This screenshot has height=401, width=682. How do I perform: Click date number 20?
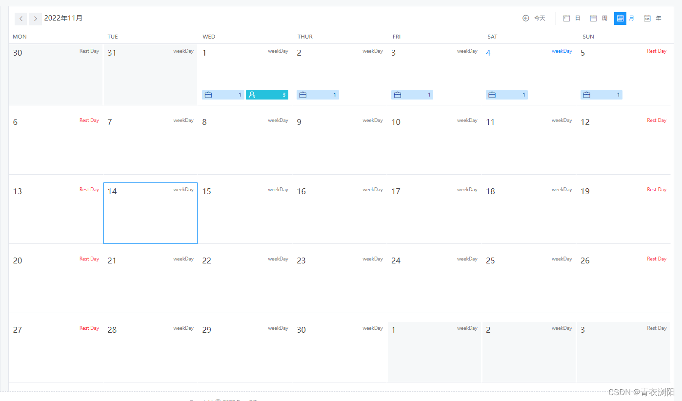[x=18, y=261]
